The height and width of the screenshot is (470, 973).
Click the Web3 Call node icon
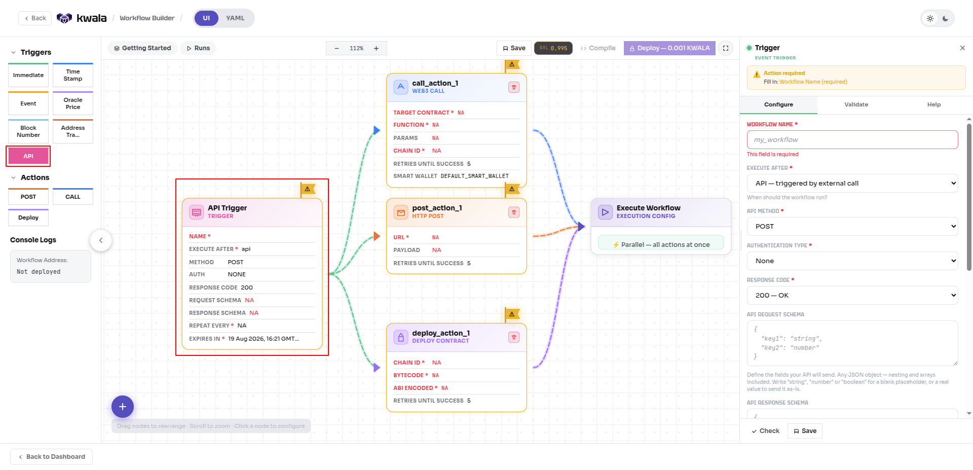point(401,87)
